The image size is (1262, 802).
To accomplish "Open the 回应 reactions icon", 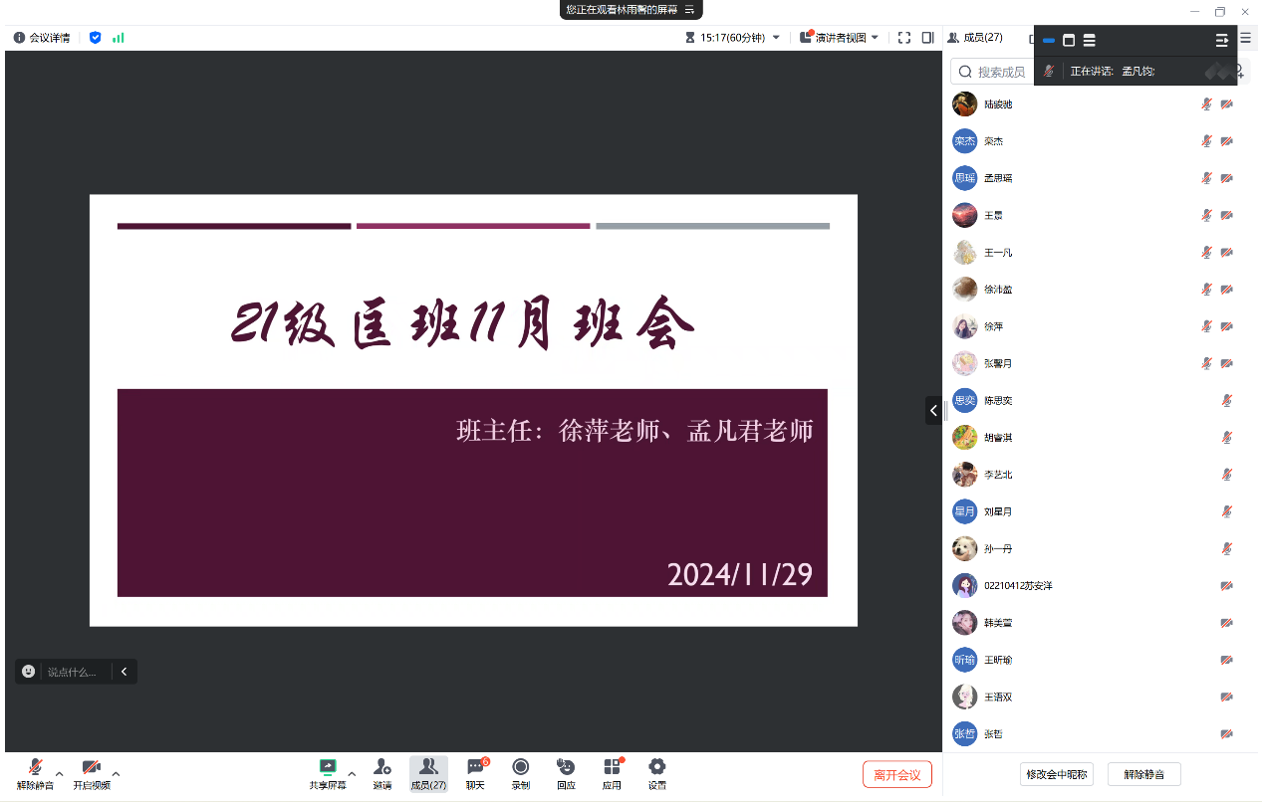I will point(566,767).
